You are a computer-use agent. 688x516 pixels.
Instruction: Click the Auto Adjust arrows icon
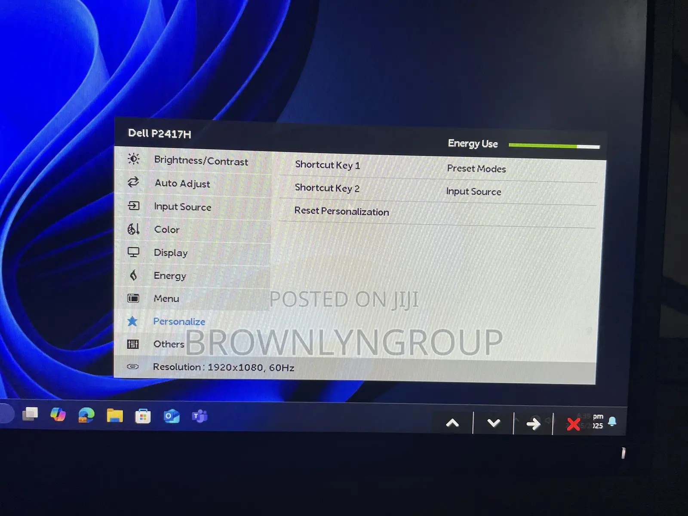(133, 182)
